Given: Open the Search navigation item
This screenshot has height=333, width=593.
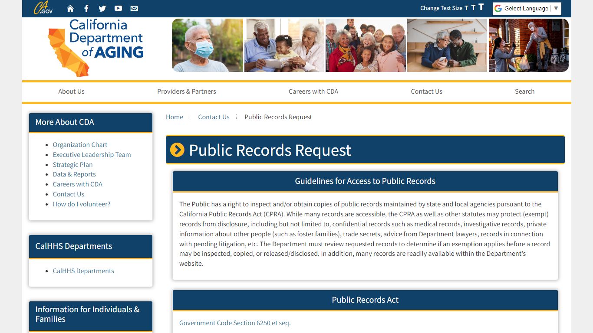Looking at the screenshot, I should pos(525,91).
